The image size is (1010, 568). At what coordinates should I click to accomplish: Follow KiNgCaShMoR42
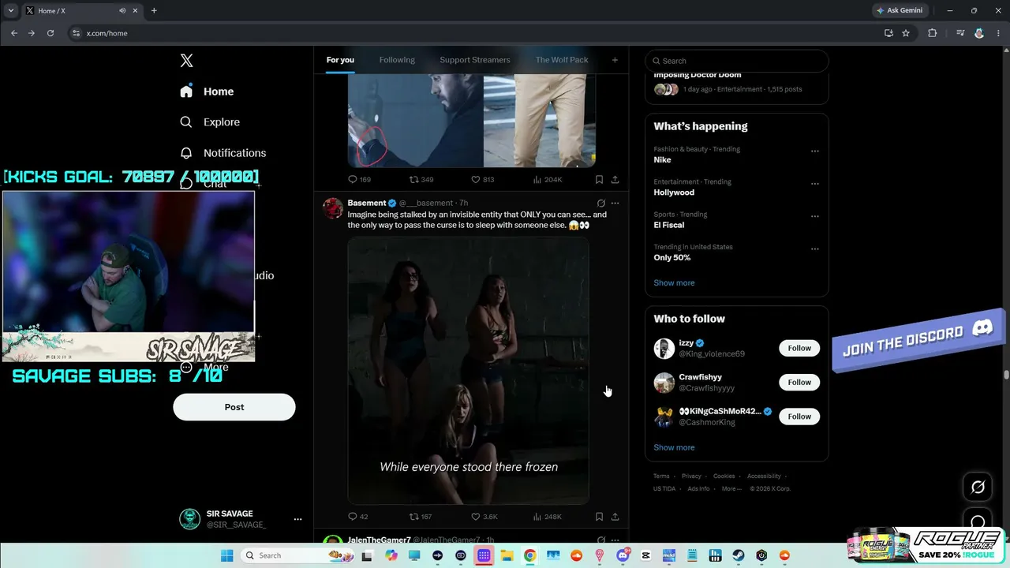799,416
